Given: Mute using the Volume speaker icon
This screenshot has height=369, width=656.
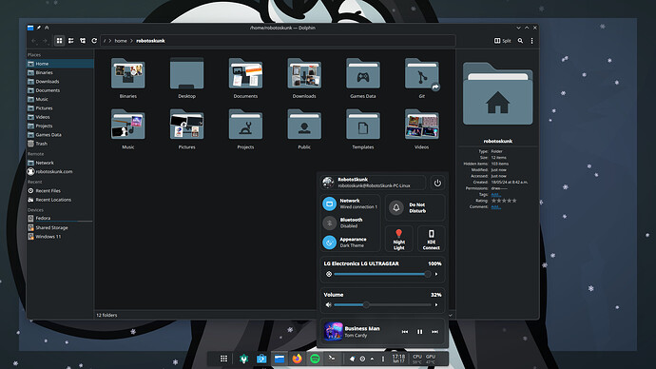Looking at the screenshot, I should (328, 305).
